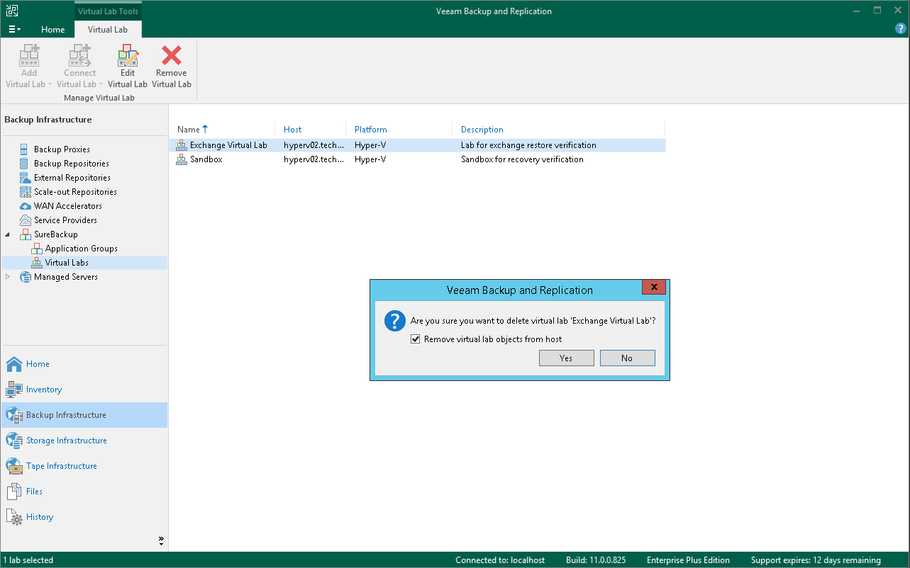Select Backup Proxies in the tree
This screenshot has height=568, width=910.
click(x=62, y=149)
